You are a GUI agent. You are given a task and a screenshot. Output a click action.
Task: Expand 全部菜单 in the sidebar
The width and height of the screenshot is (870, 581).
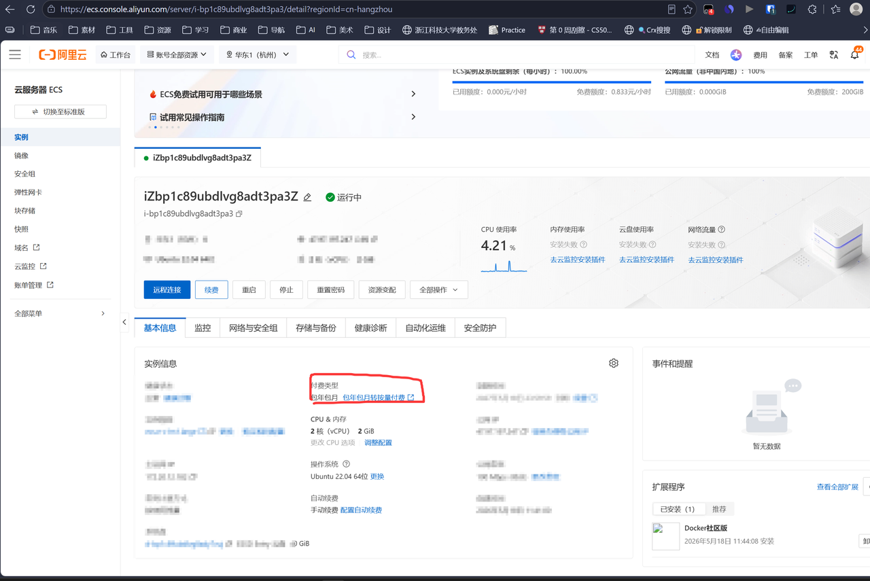click(x=60, y=313)
